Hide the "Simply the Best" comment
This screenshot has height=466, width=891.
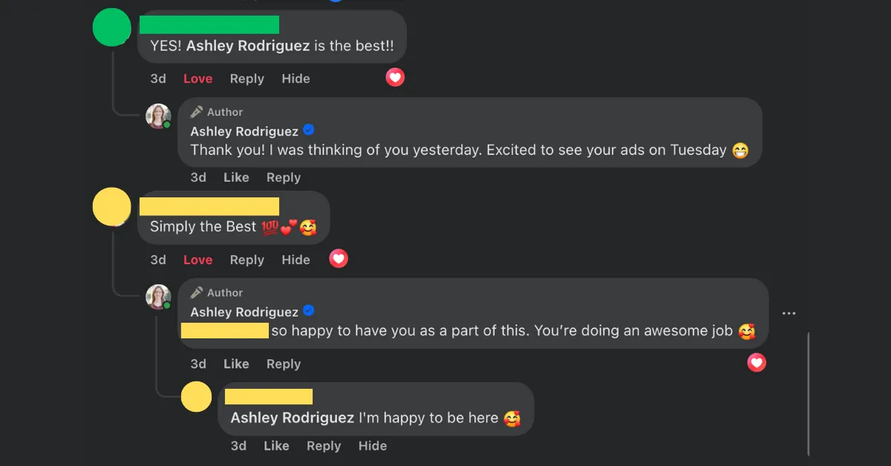tap(296, 260)
